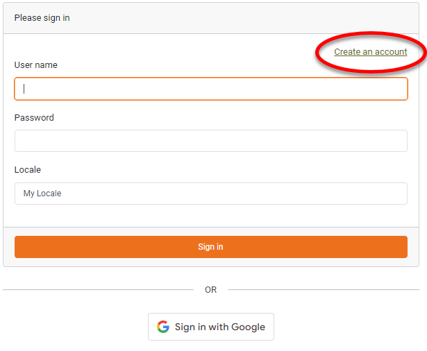Screen dimensions: 427x351
Task: Click the divider line right of OR
Action: tap(323, 290)
